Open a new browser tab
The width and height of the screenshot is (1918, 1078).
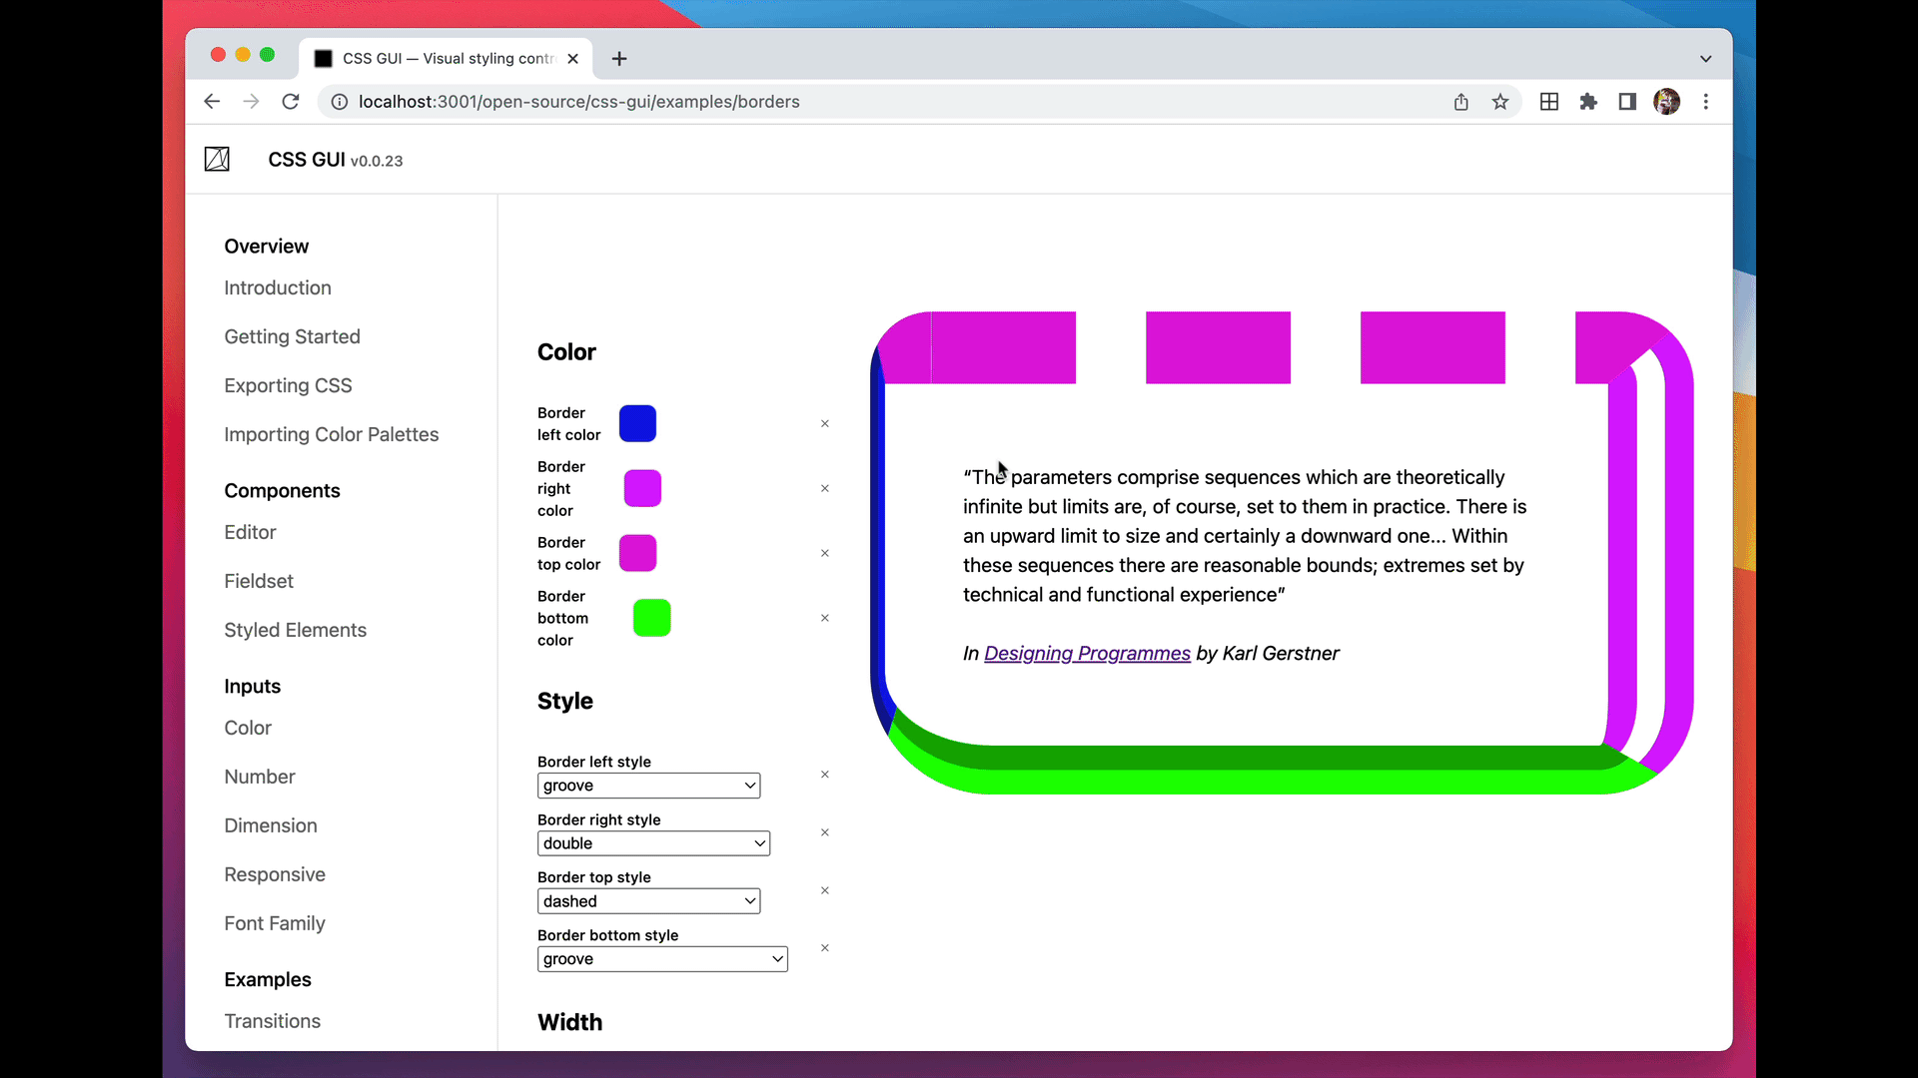[619, 59]
